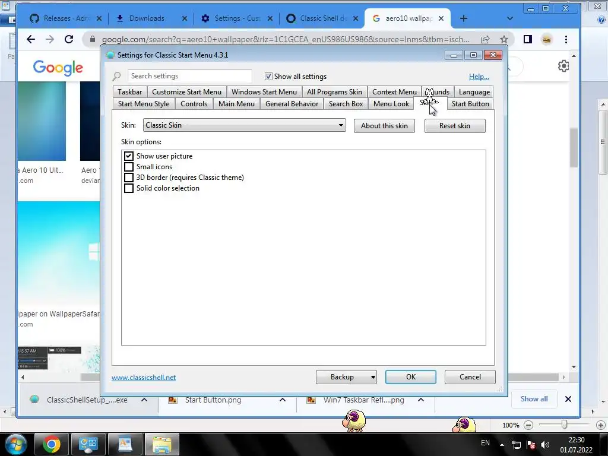Confirm settings with OK button

pos(411,377)
